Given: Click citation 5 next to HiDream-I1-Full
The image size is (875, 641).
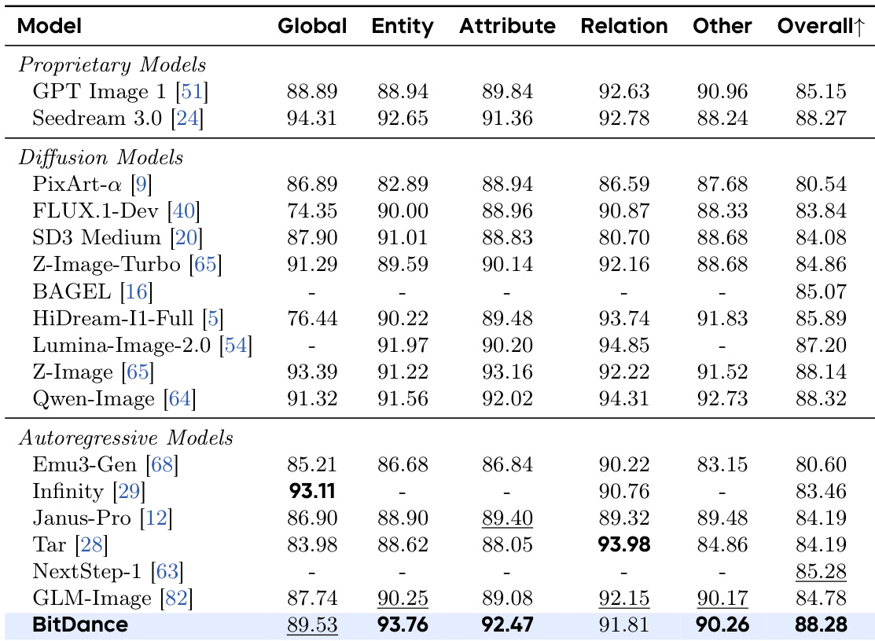Looking at the screenshot, I should 213,318.
